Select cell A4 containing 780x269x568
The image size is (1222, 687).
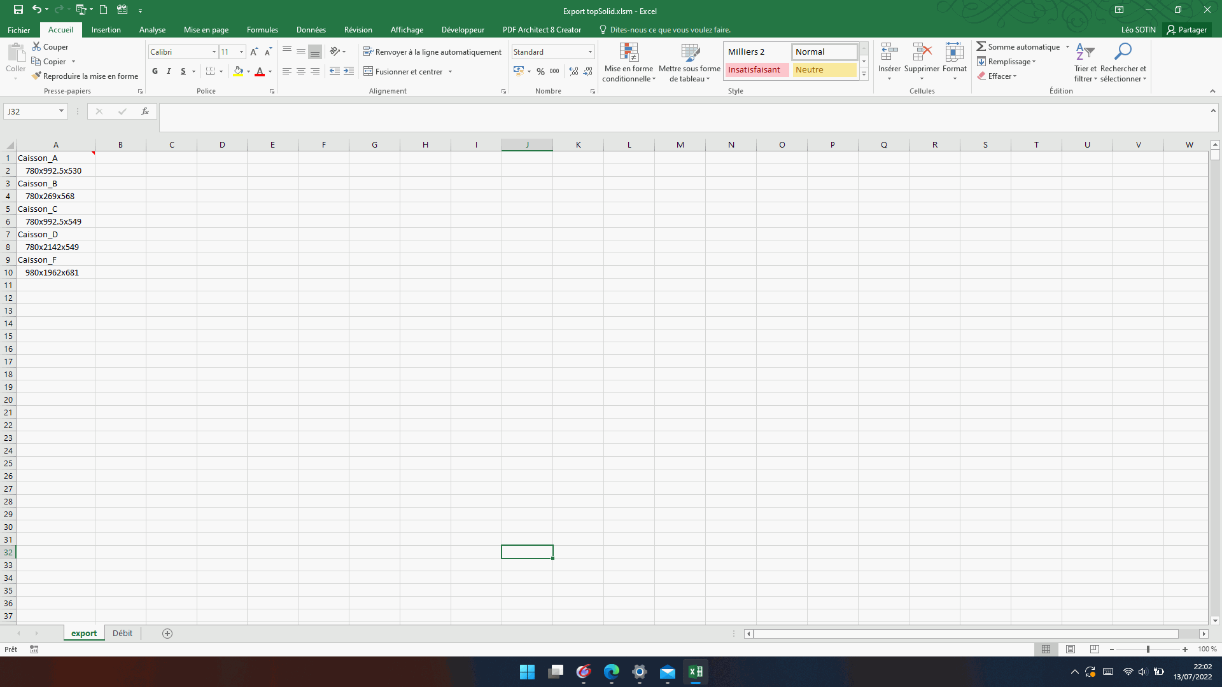55,196
